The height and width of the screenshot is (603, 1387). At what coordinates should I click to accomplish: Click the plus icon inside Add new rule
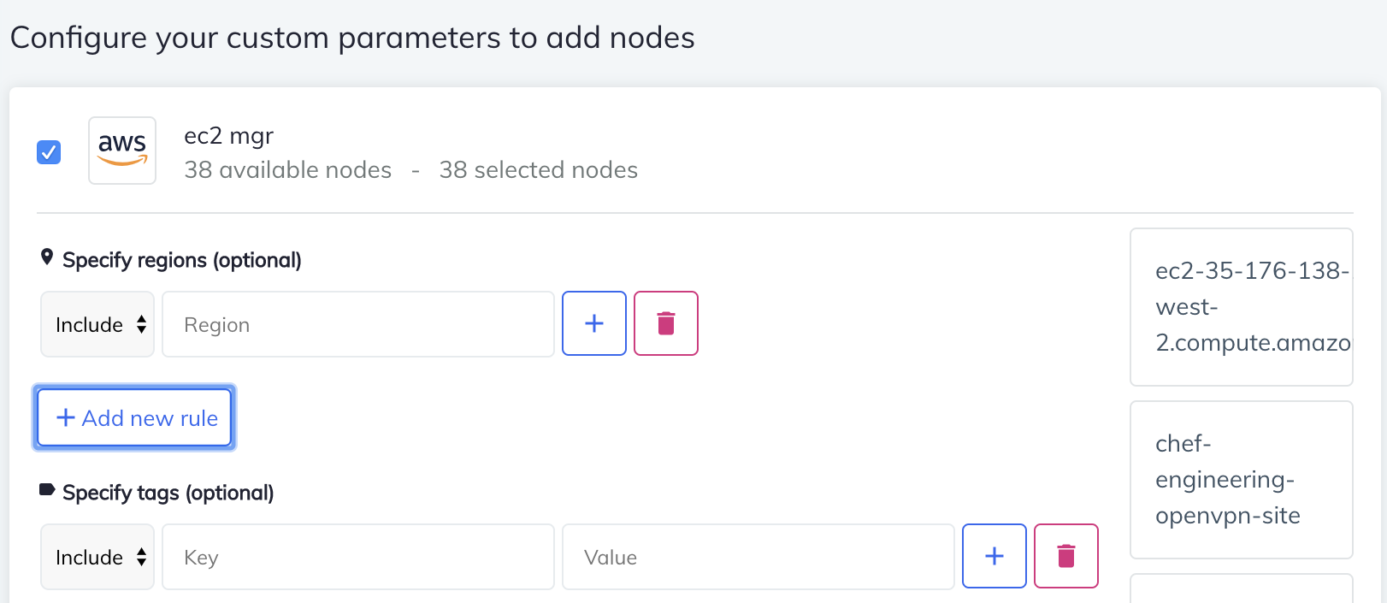tap(65, 417)
